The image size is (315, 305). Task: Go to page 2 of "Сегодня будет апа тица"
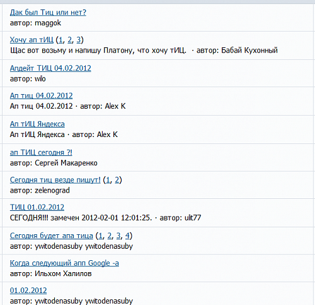point(109,236)
